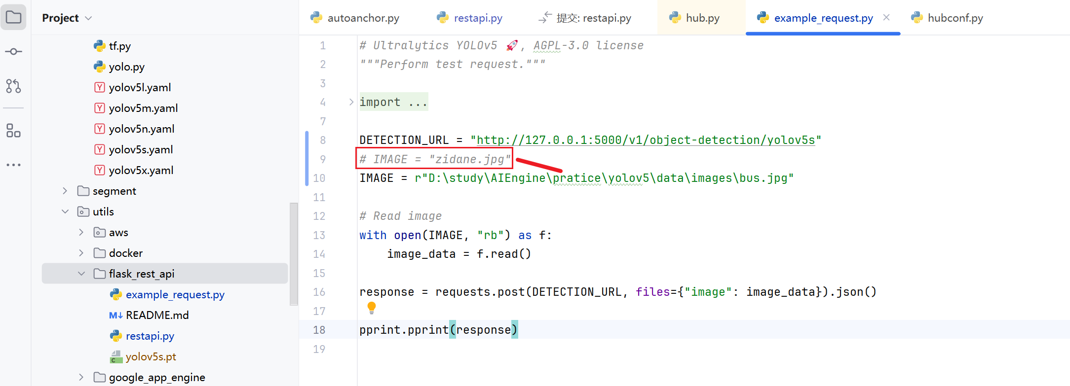Screen dimensions: 1070x386
Task: Collapse the utils folder
Action: [65, 211]
